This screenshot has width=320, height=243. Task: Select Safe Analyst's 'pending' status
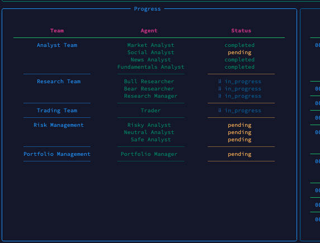pos(240,140)
